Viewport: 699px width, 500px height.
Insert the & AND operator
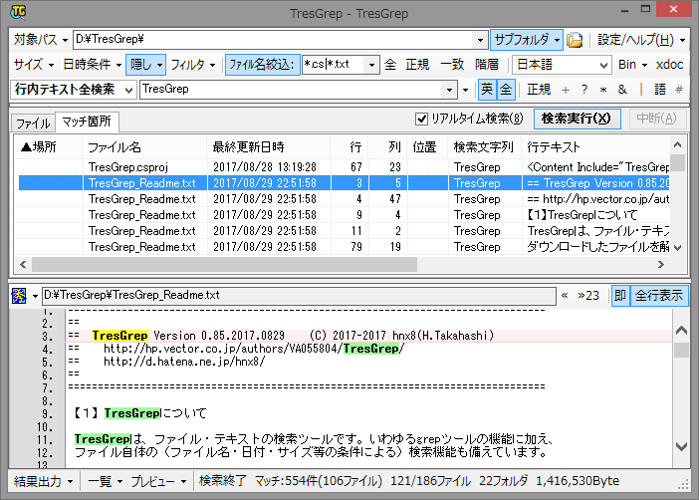tap(622, 90)
